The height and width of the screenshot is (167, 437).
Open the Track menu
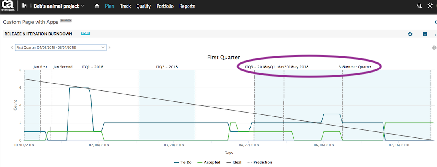click(125, 6)
